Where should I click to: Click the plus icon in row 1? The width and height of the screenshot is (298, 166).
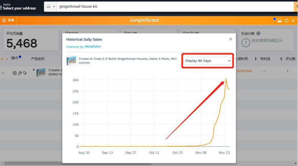[x=15, y=73]
